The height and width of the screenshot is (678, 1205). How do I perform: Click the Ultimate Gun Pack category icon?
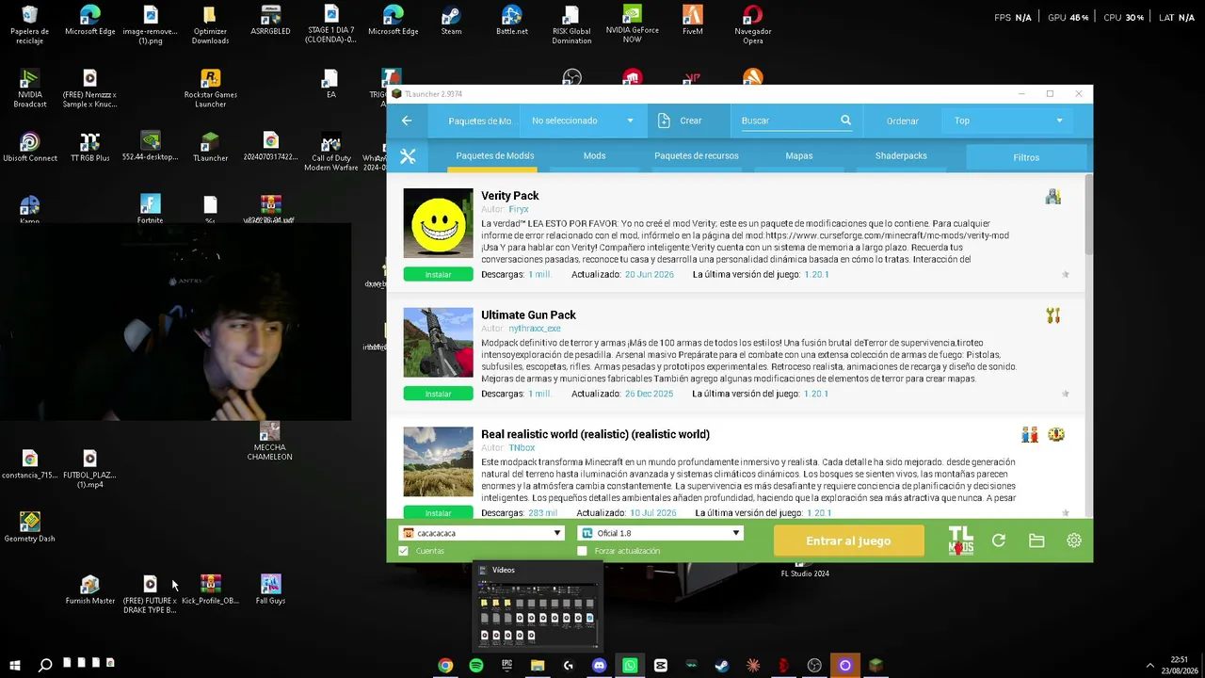1052,315
